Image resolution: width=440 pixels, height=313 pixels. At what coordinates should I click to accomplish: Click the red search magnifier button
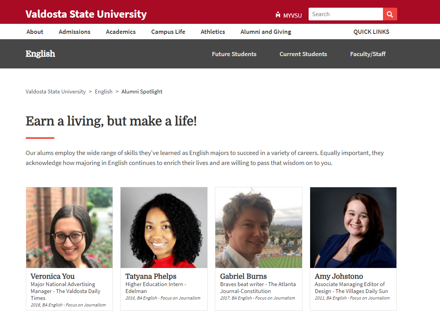[390, 14]
